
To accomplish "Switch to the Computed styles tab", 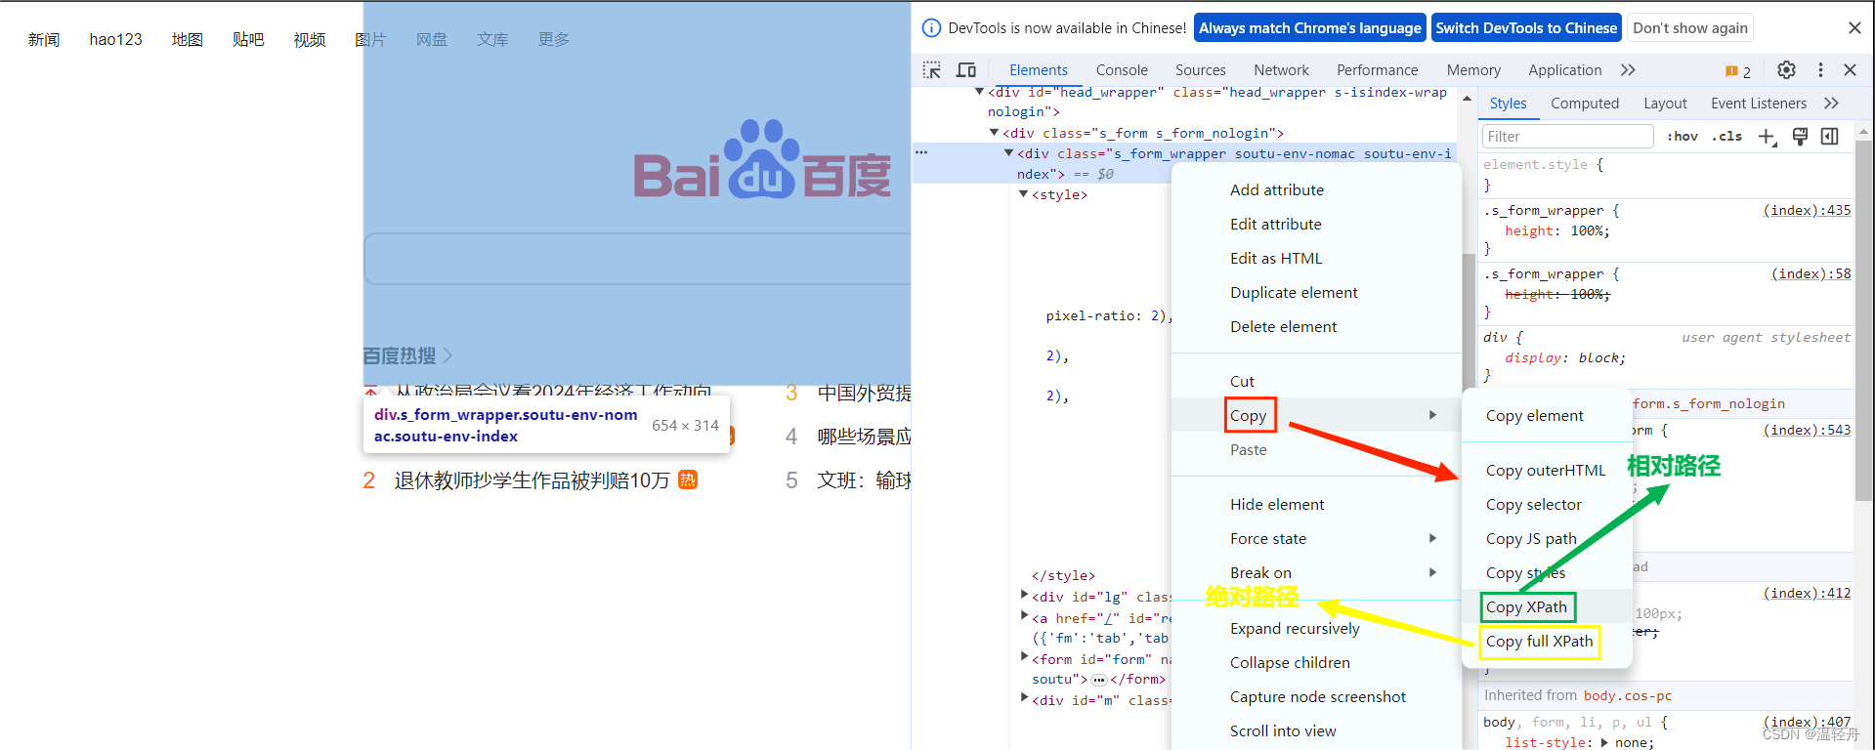I will pos(1584,104).
